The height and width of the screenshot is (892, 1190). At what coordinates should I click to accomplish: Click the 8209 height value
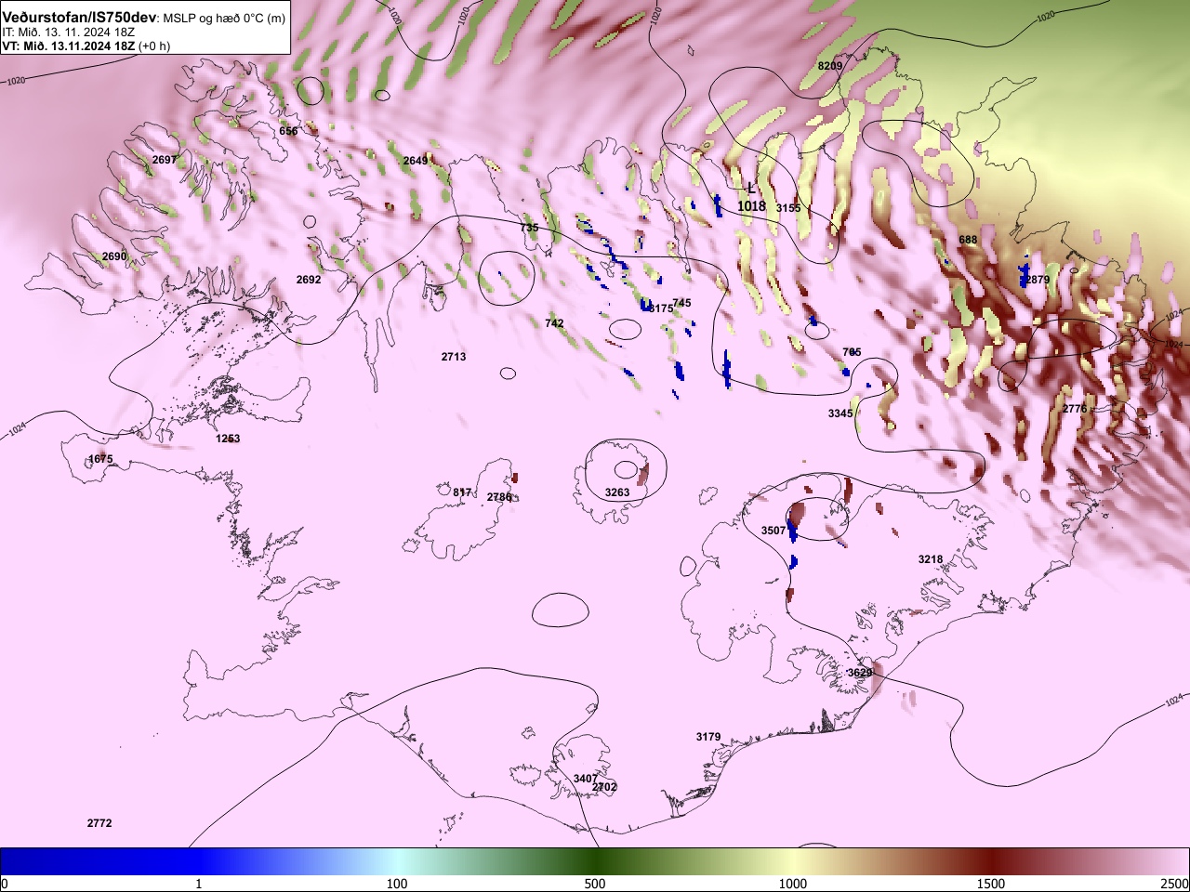pos(830,66)
